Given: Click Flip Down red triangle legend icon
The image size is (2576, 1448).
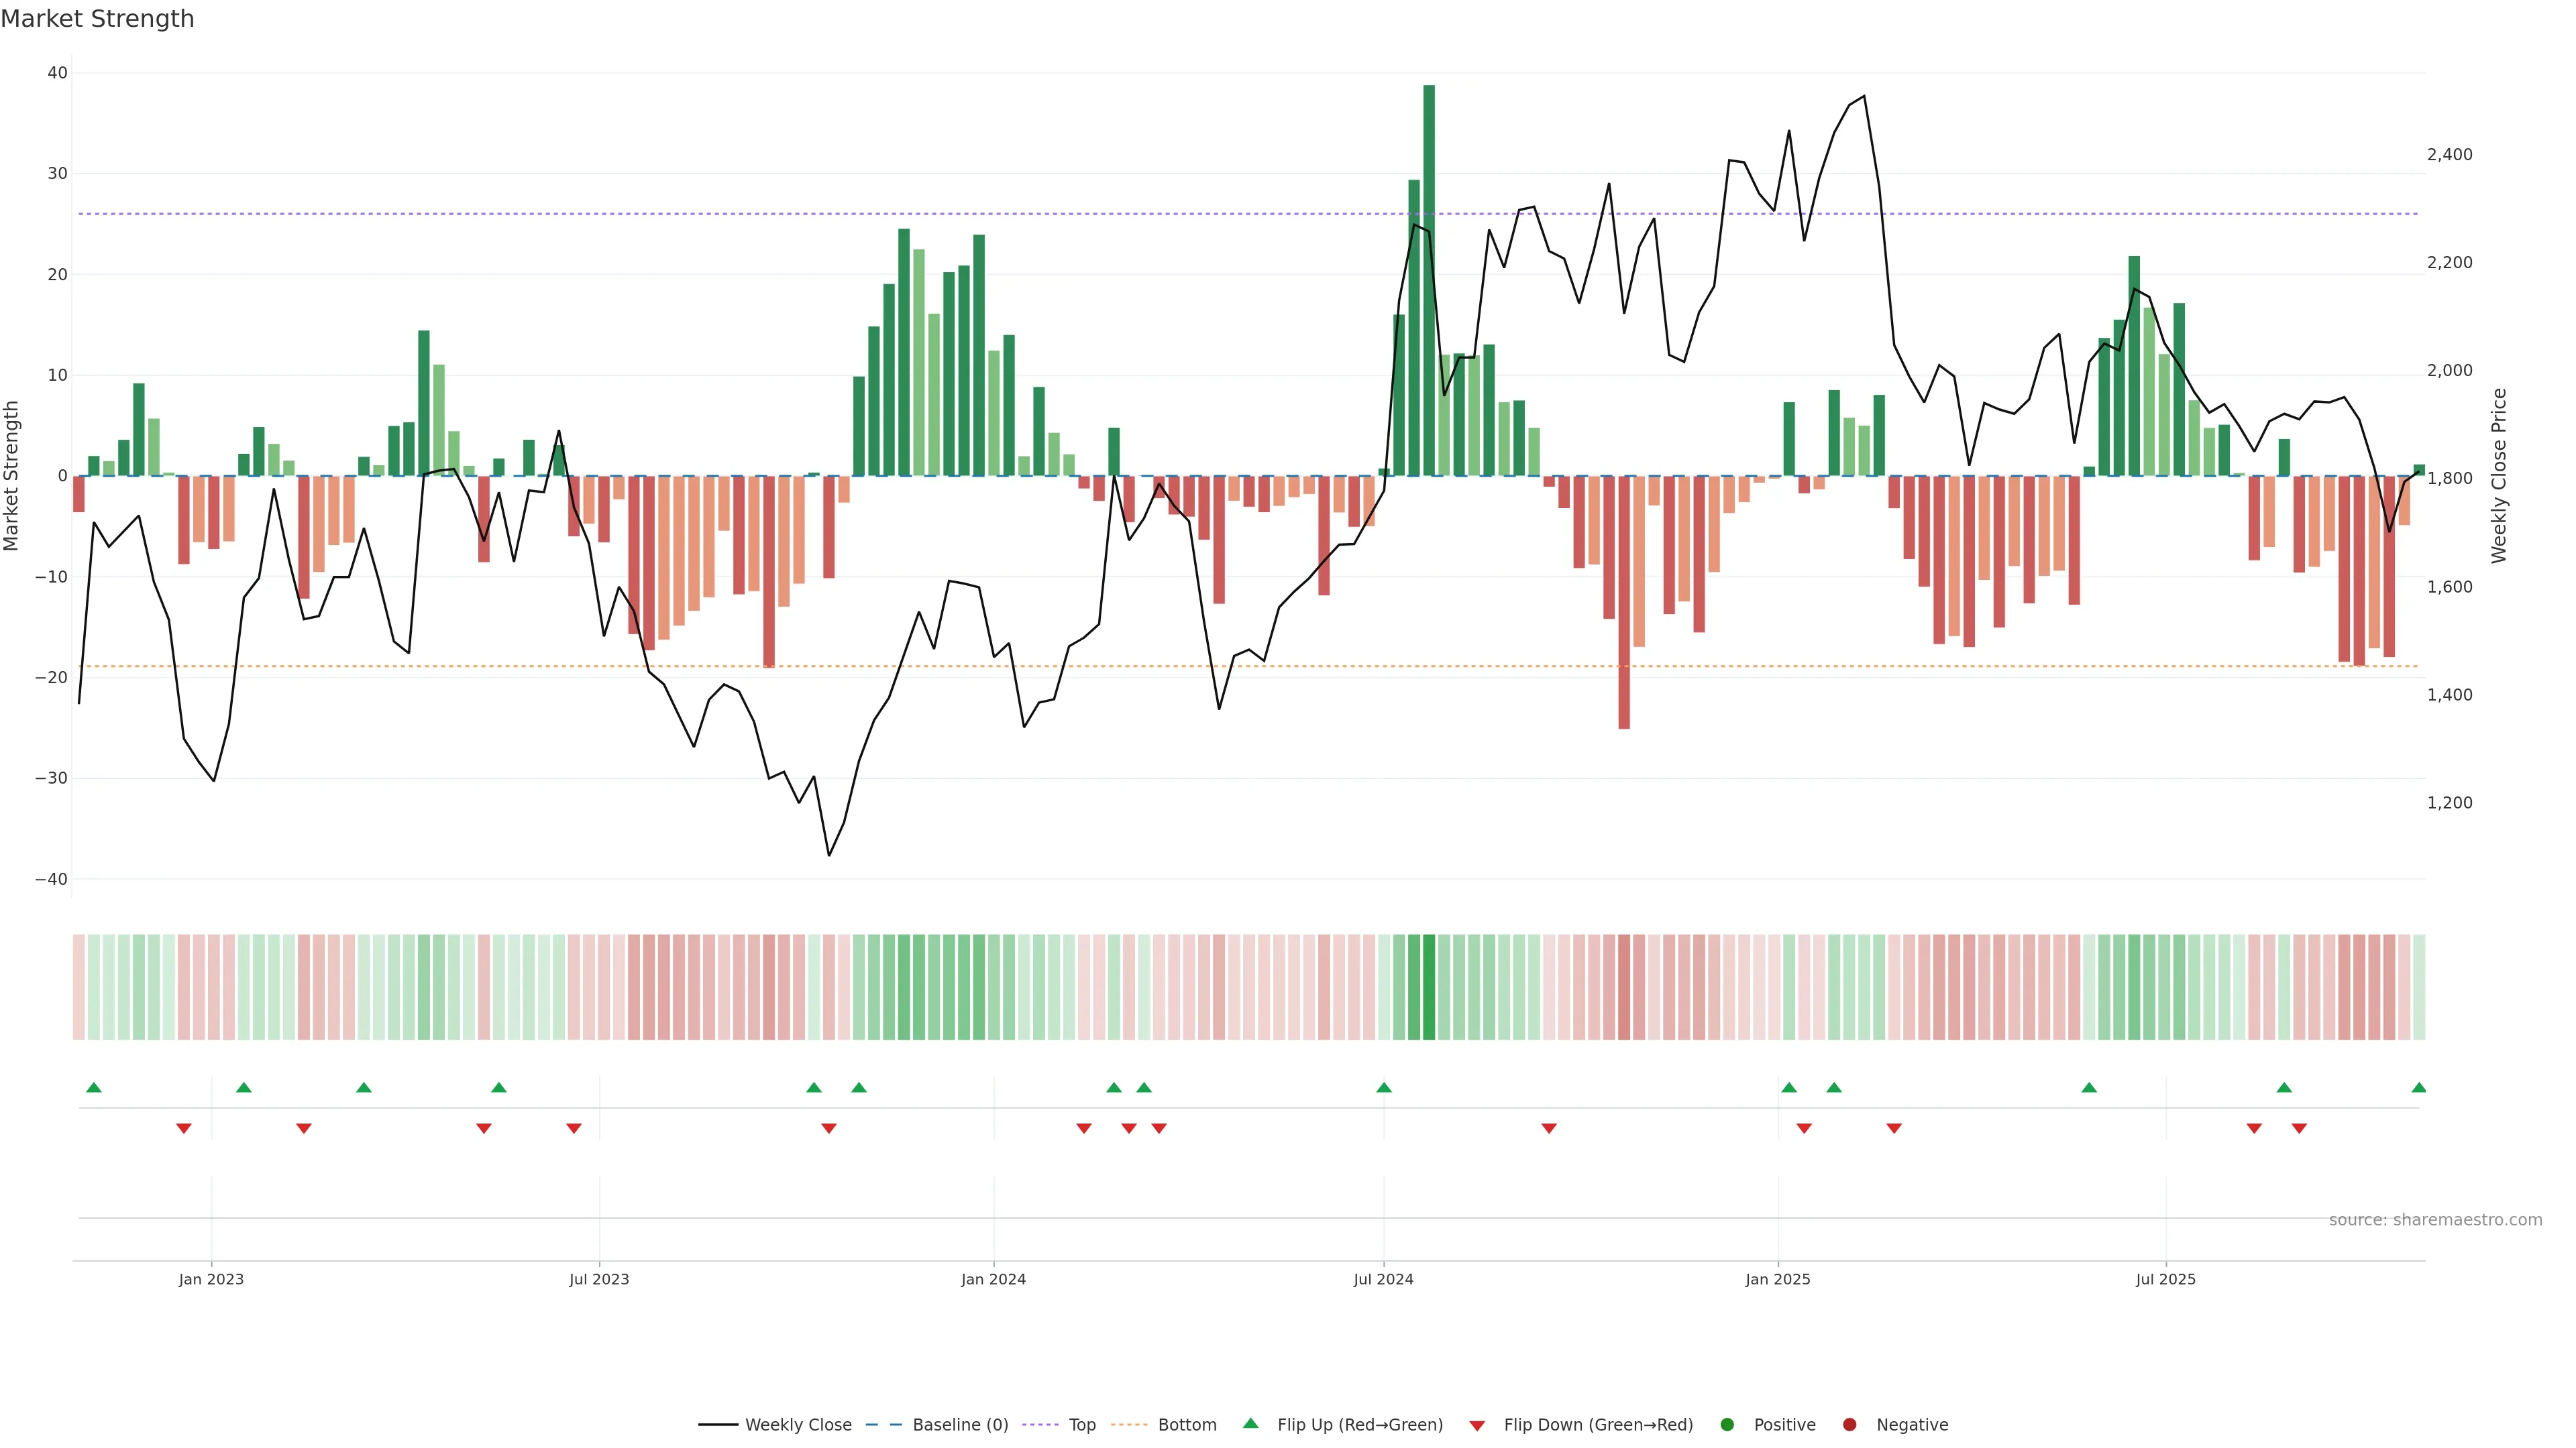Looking at the screenshot, I should click(1477, 1426).
